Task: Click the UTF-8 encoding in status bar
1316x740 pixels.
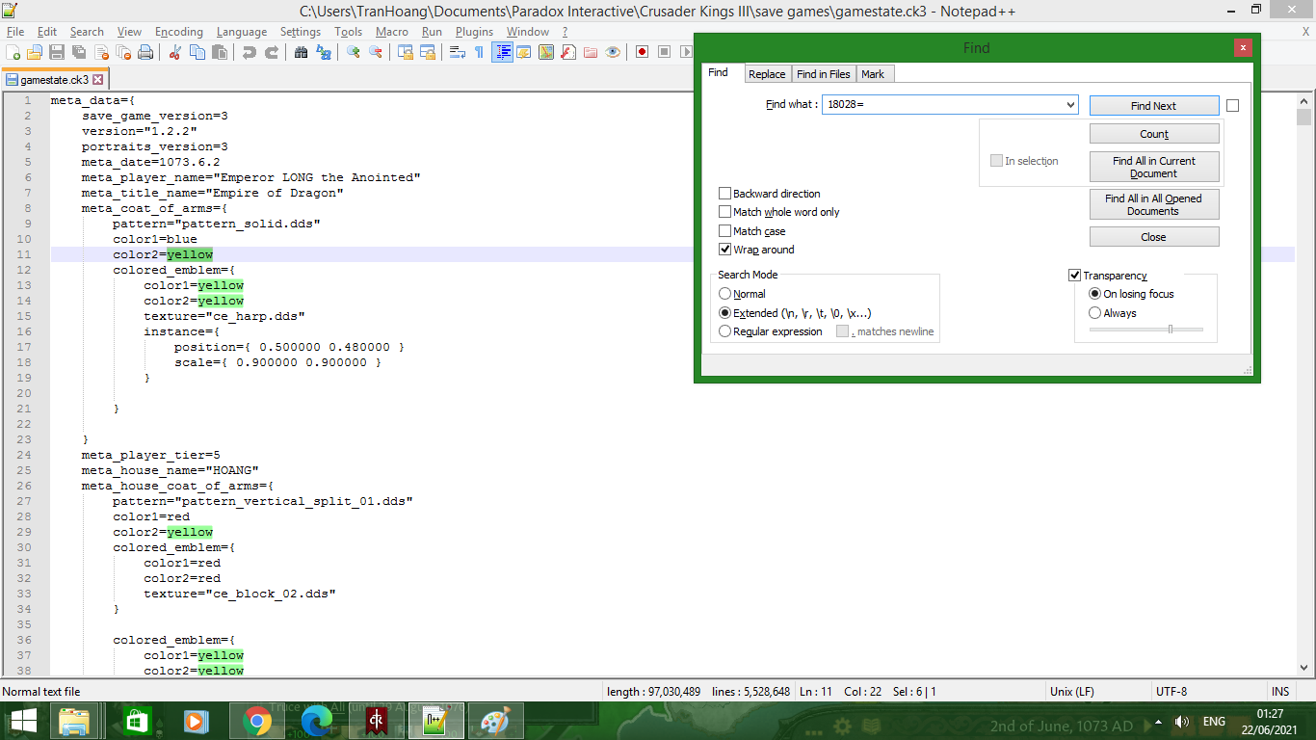Action: pos(1171,692)
